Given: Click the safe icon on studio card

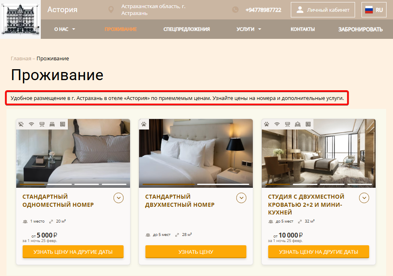Looking at the screenshot, I should coord(308,124).
